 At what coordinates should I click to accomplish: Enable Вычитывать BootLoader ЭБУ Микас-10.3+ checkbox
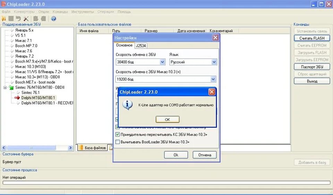[118, 142]
